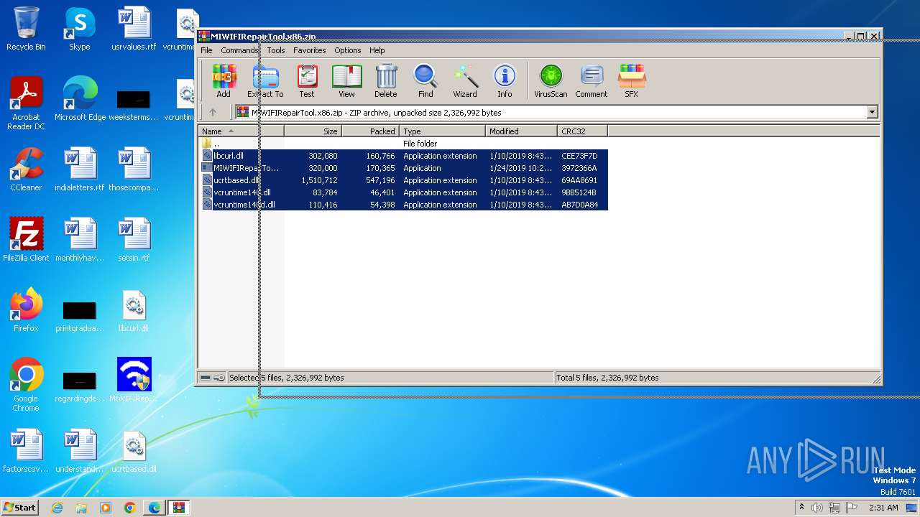This screenshot has height=517, width=920.
Task: Open the Options menu
Action: click(348, 50)
